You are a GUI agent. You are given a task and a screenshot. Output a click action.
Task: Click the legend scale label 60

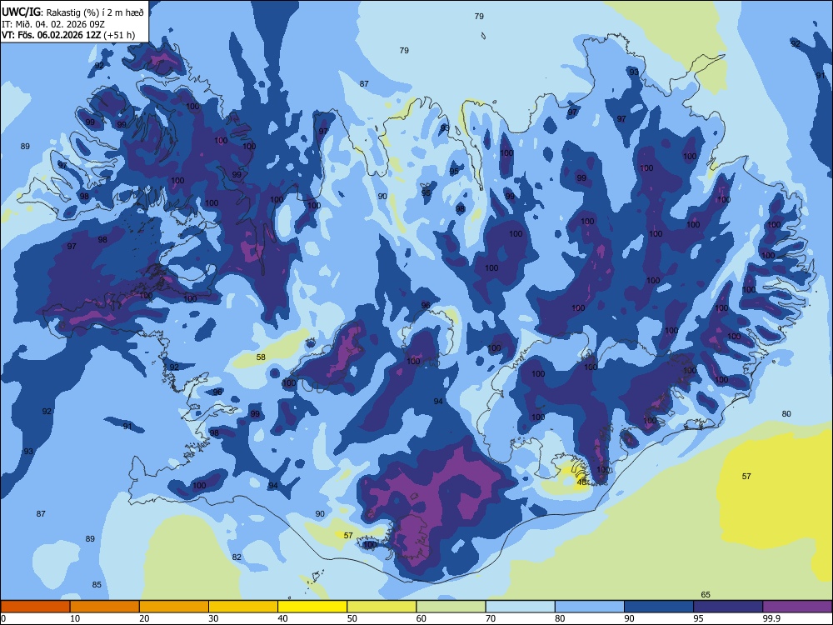[421, 618]
